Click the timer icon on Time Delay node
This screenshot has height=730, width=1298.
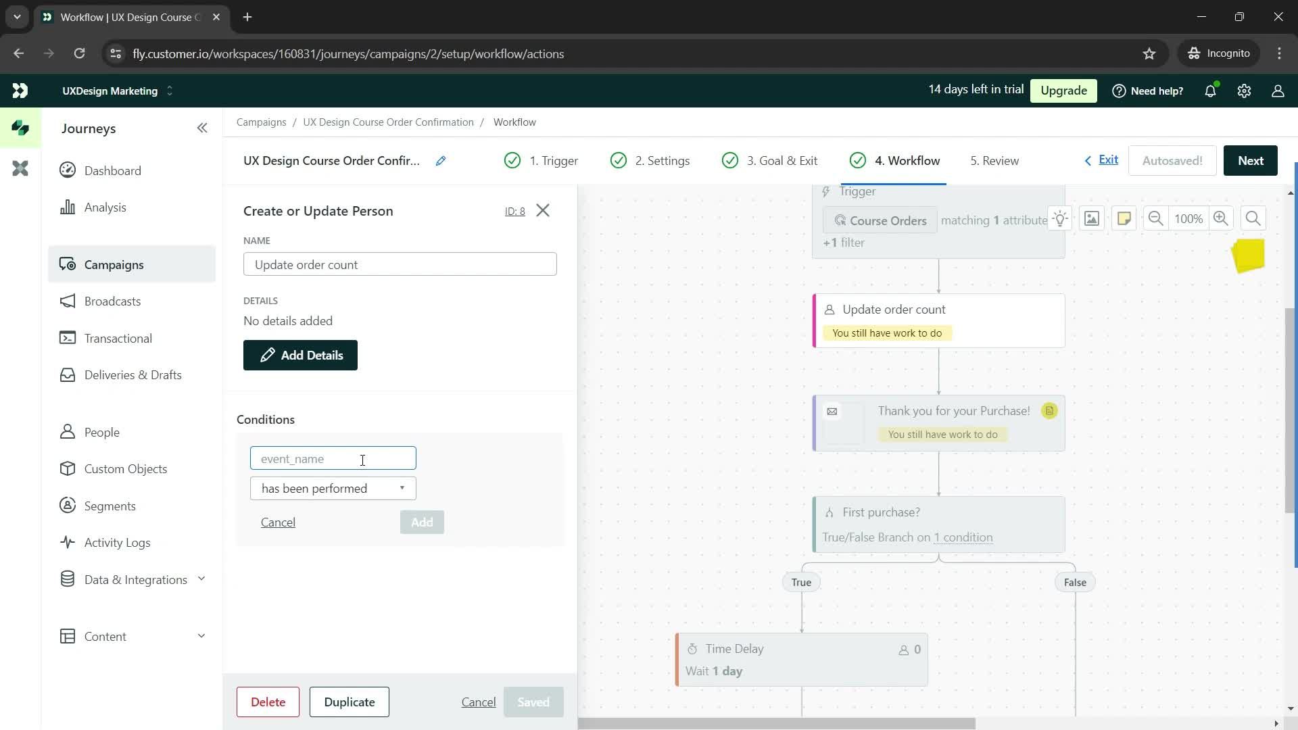tap(694, 650)
